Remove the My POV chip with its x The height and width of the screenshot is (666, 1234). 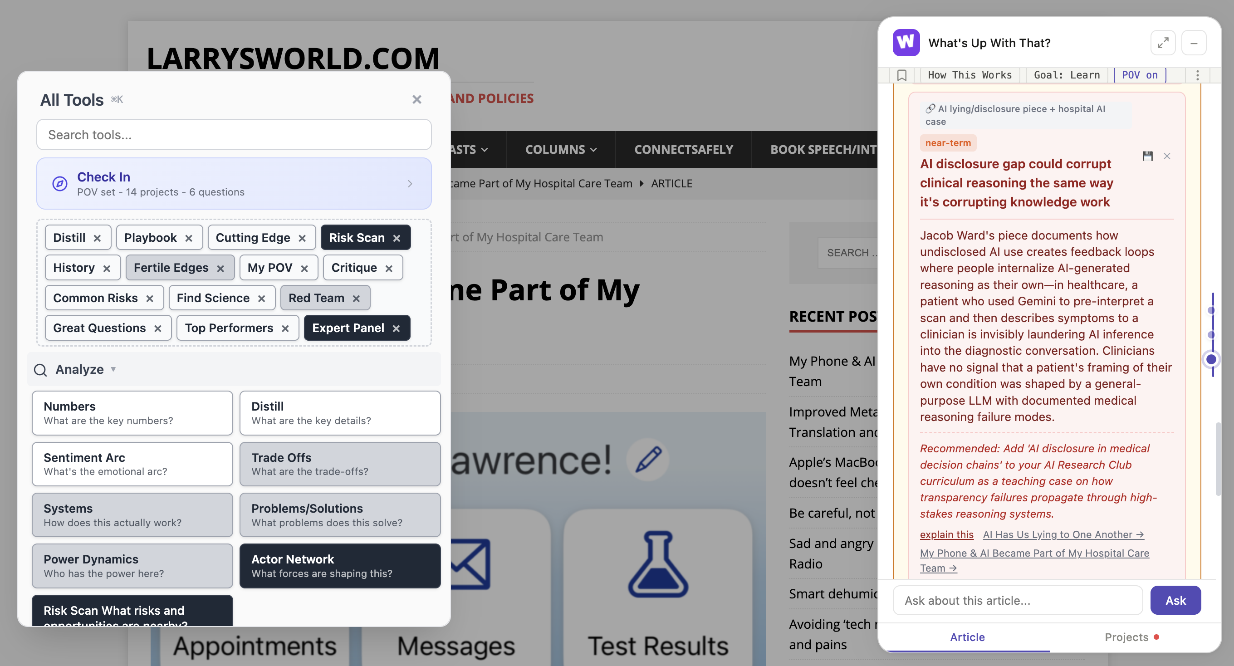[304, 268]
